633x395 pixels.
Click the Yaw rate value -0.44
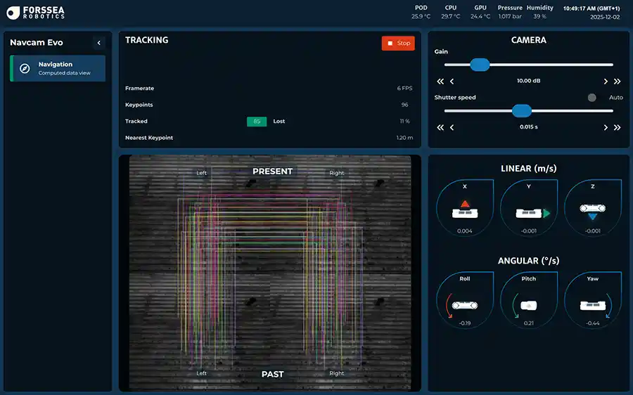[593, 323]
